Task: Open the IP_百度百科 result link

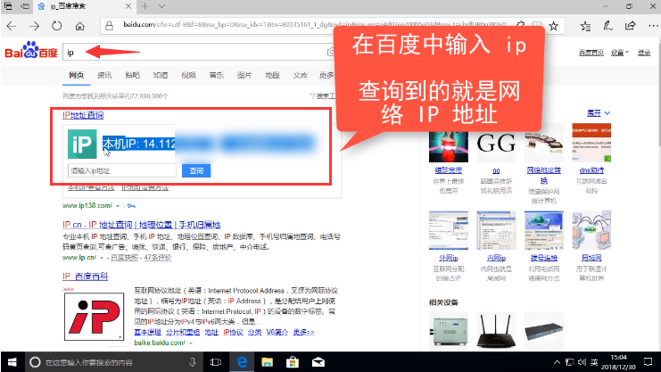Action: coord(86,277)
